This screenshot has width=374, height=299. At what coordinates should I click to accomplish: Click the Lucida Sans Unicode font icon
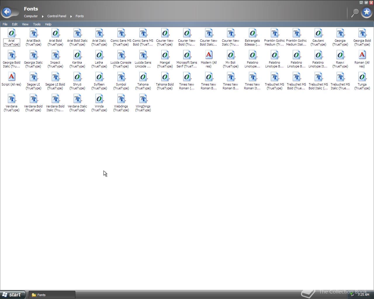143,55
